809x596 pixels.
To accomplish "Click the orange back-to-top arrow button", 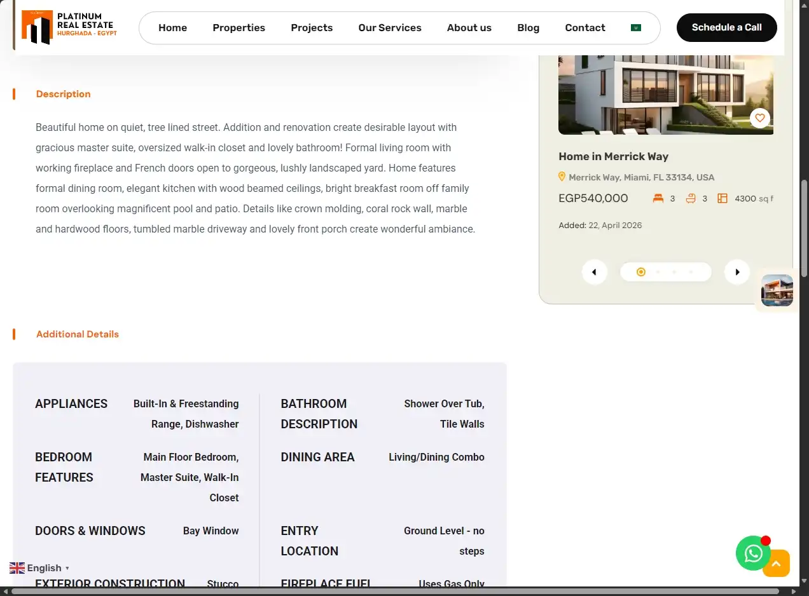I will 776,564.
